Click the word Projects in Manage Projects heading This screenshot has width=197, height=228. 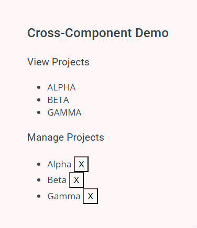(85, 138)
